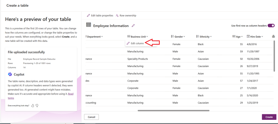The width and height of the screenshot is (278, 124).
Task: Click Male gender in the 5/16/2020 row
Action: [175, 95]
